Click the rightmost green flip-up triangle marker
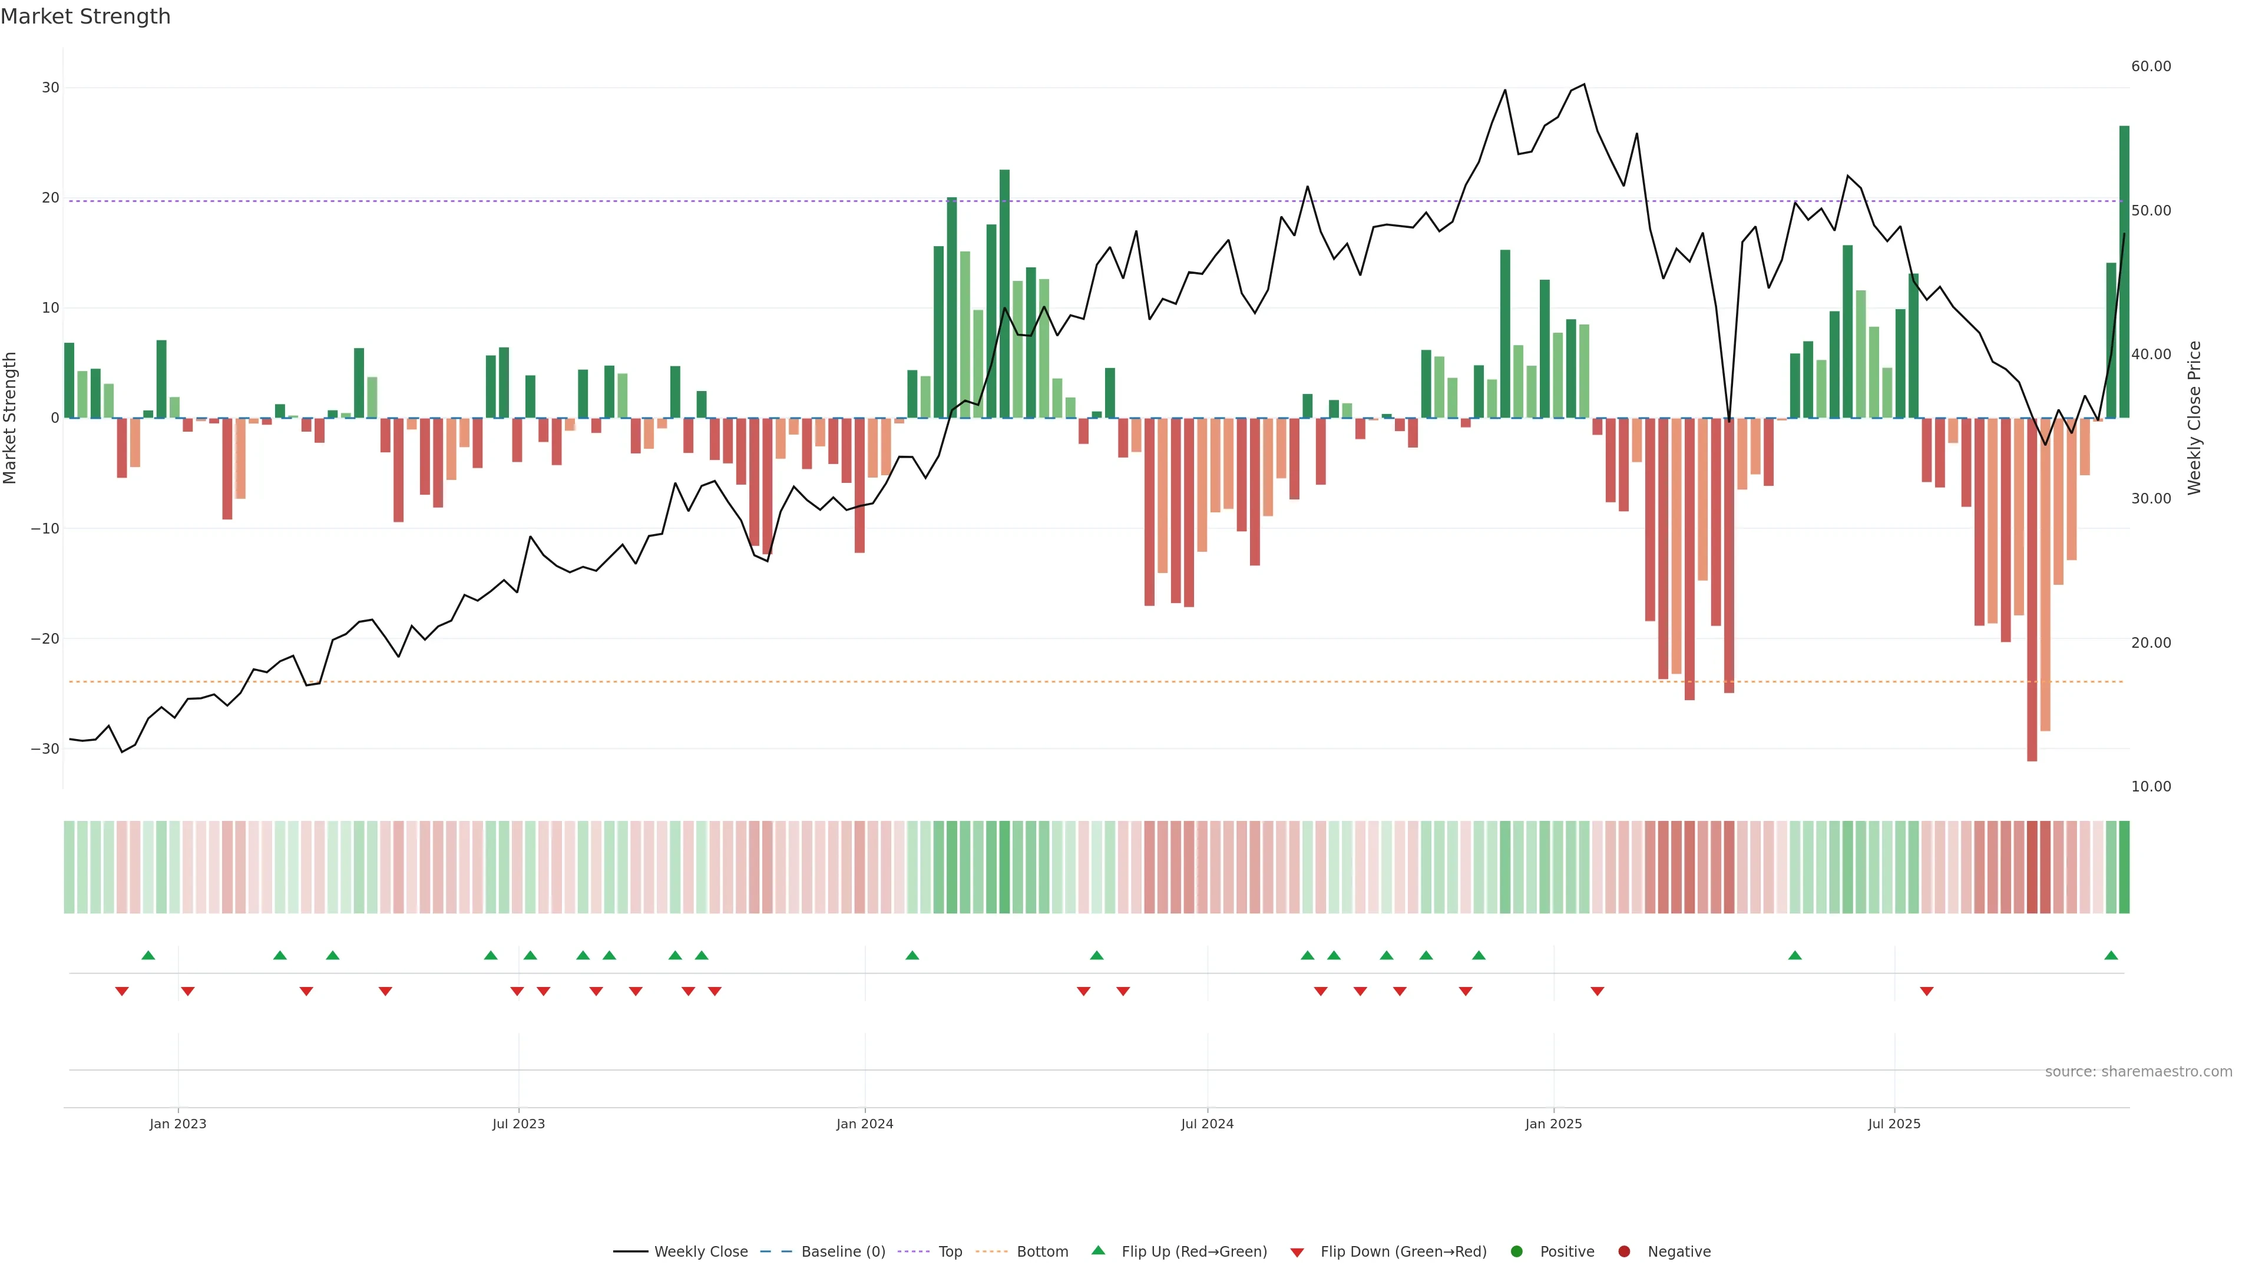Image resolution: width=2262 pixels, height=1272 pixels. coord(2111,955)
